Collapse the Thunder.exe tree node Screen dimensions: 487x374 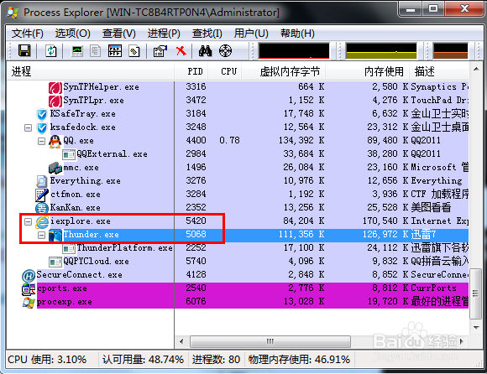click(x=42, y=235)
